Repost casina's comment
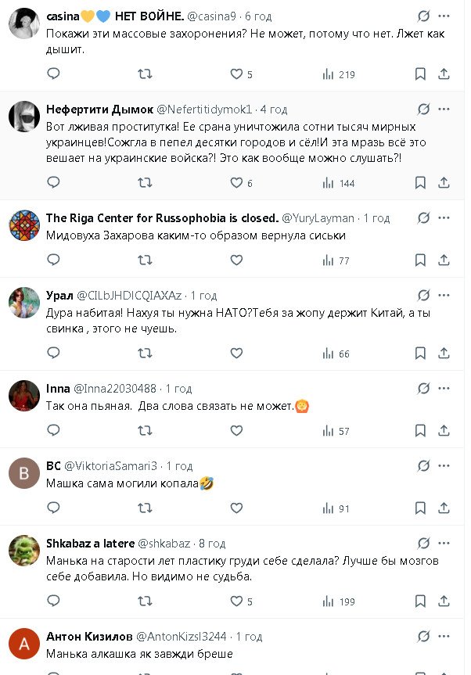Image resolution: width=471 pixels, height=675 pixels. pos(145,74)
